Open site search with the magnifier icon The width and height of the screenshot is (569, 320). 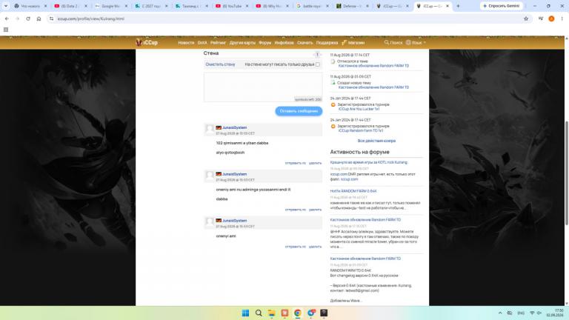(387, 42)
